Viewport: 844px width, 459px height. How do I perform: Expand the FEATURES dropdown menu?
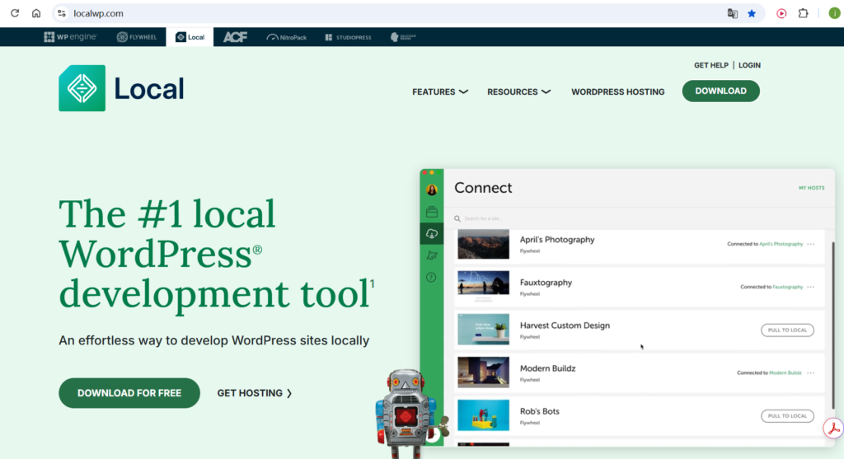click(x=440, y=92)
